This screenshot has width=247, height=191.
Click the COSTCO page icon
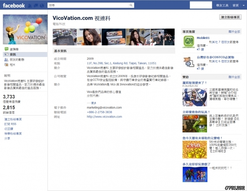click(x=189, y=62)
